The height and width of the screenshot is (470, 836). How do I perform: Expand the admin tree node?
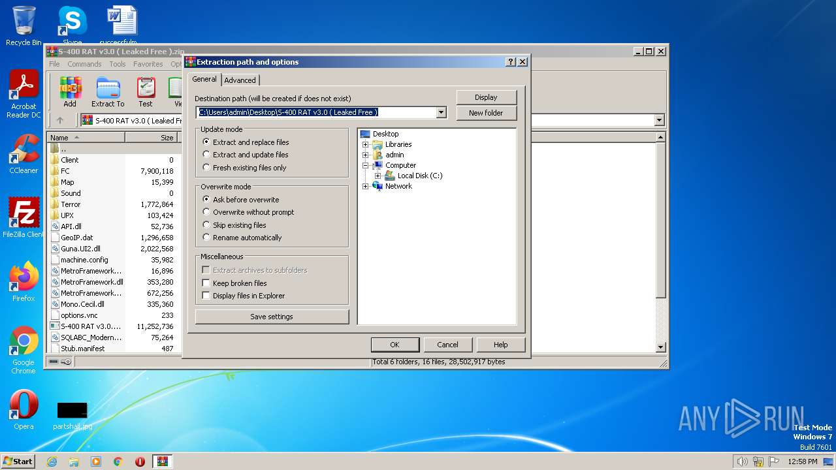366,155
